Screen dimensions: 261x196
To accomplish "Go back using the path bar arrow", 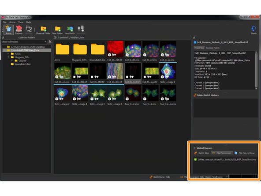I will (55, 38).
